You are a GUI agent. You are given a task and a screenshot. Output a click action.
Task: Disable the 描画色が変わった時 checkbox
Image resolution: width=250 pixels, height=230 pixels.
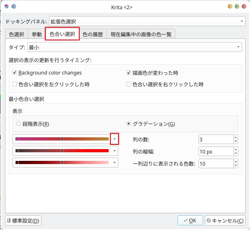(129, 73)
